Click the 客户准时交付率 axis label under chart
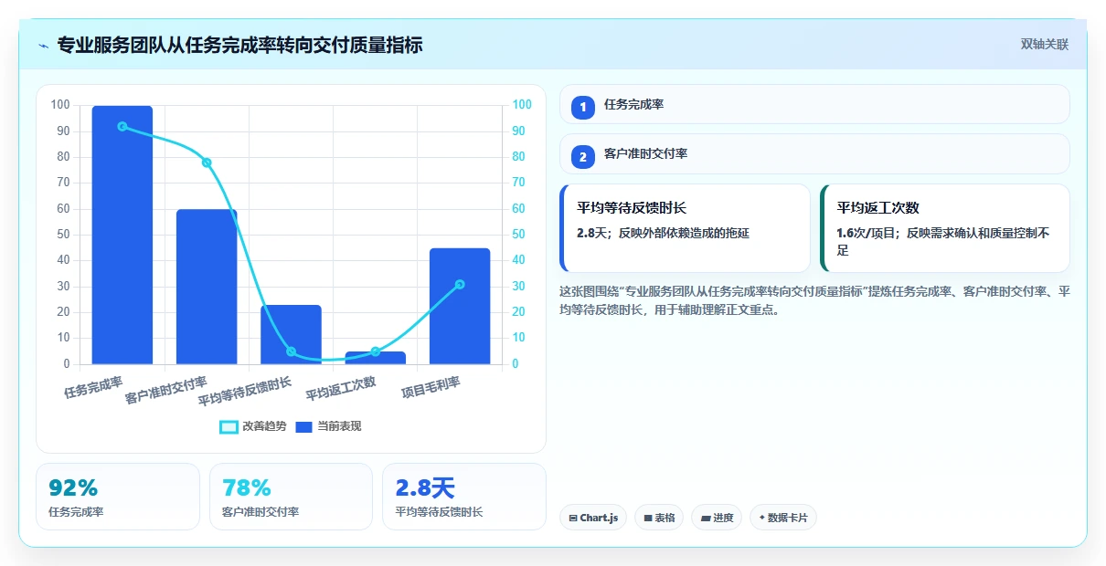This screenshot has width=1106, height=566. coord(166,389)
